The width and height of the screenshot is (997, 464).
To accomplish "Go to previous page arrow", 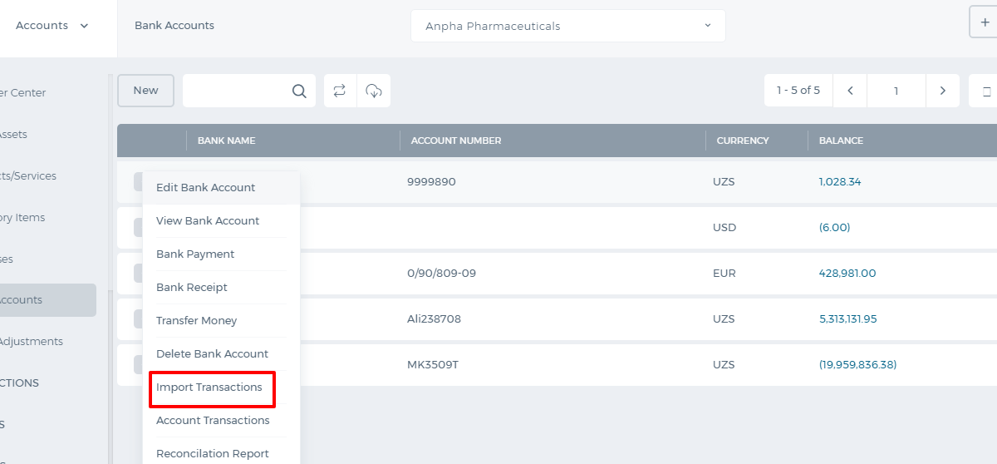I will pyautogui.click(x=850, y=91).
